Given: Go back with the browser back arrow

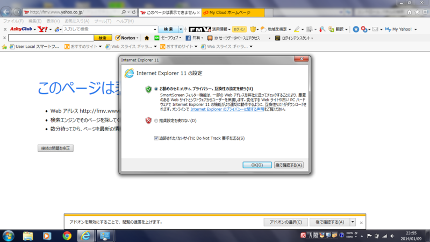Looking at the screenshot, I should click(x=6, y=12).
